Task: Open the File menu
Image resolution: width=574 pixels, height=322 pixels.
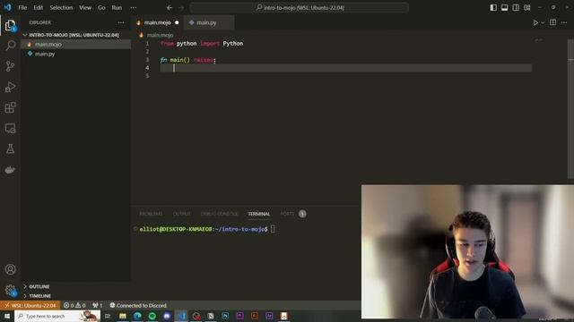Action: click(22, 8)
